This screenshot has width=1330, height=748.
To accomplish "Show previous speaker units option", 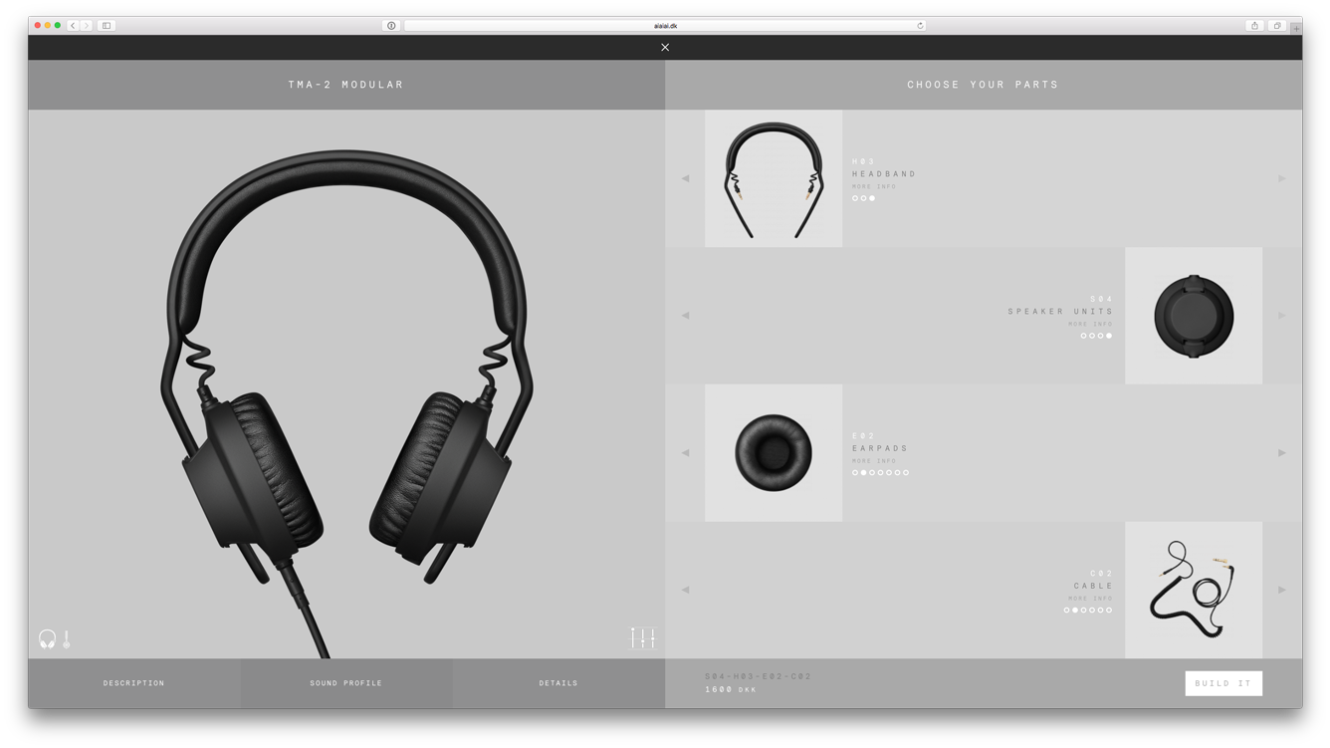I will click(685, 315).
